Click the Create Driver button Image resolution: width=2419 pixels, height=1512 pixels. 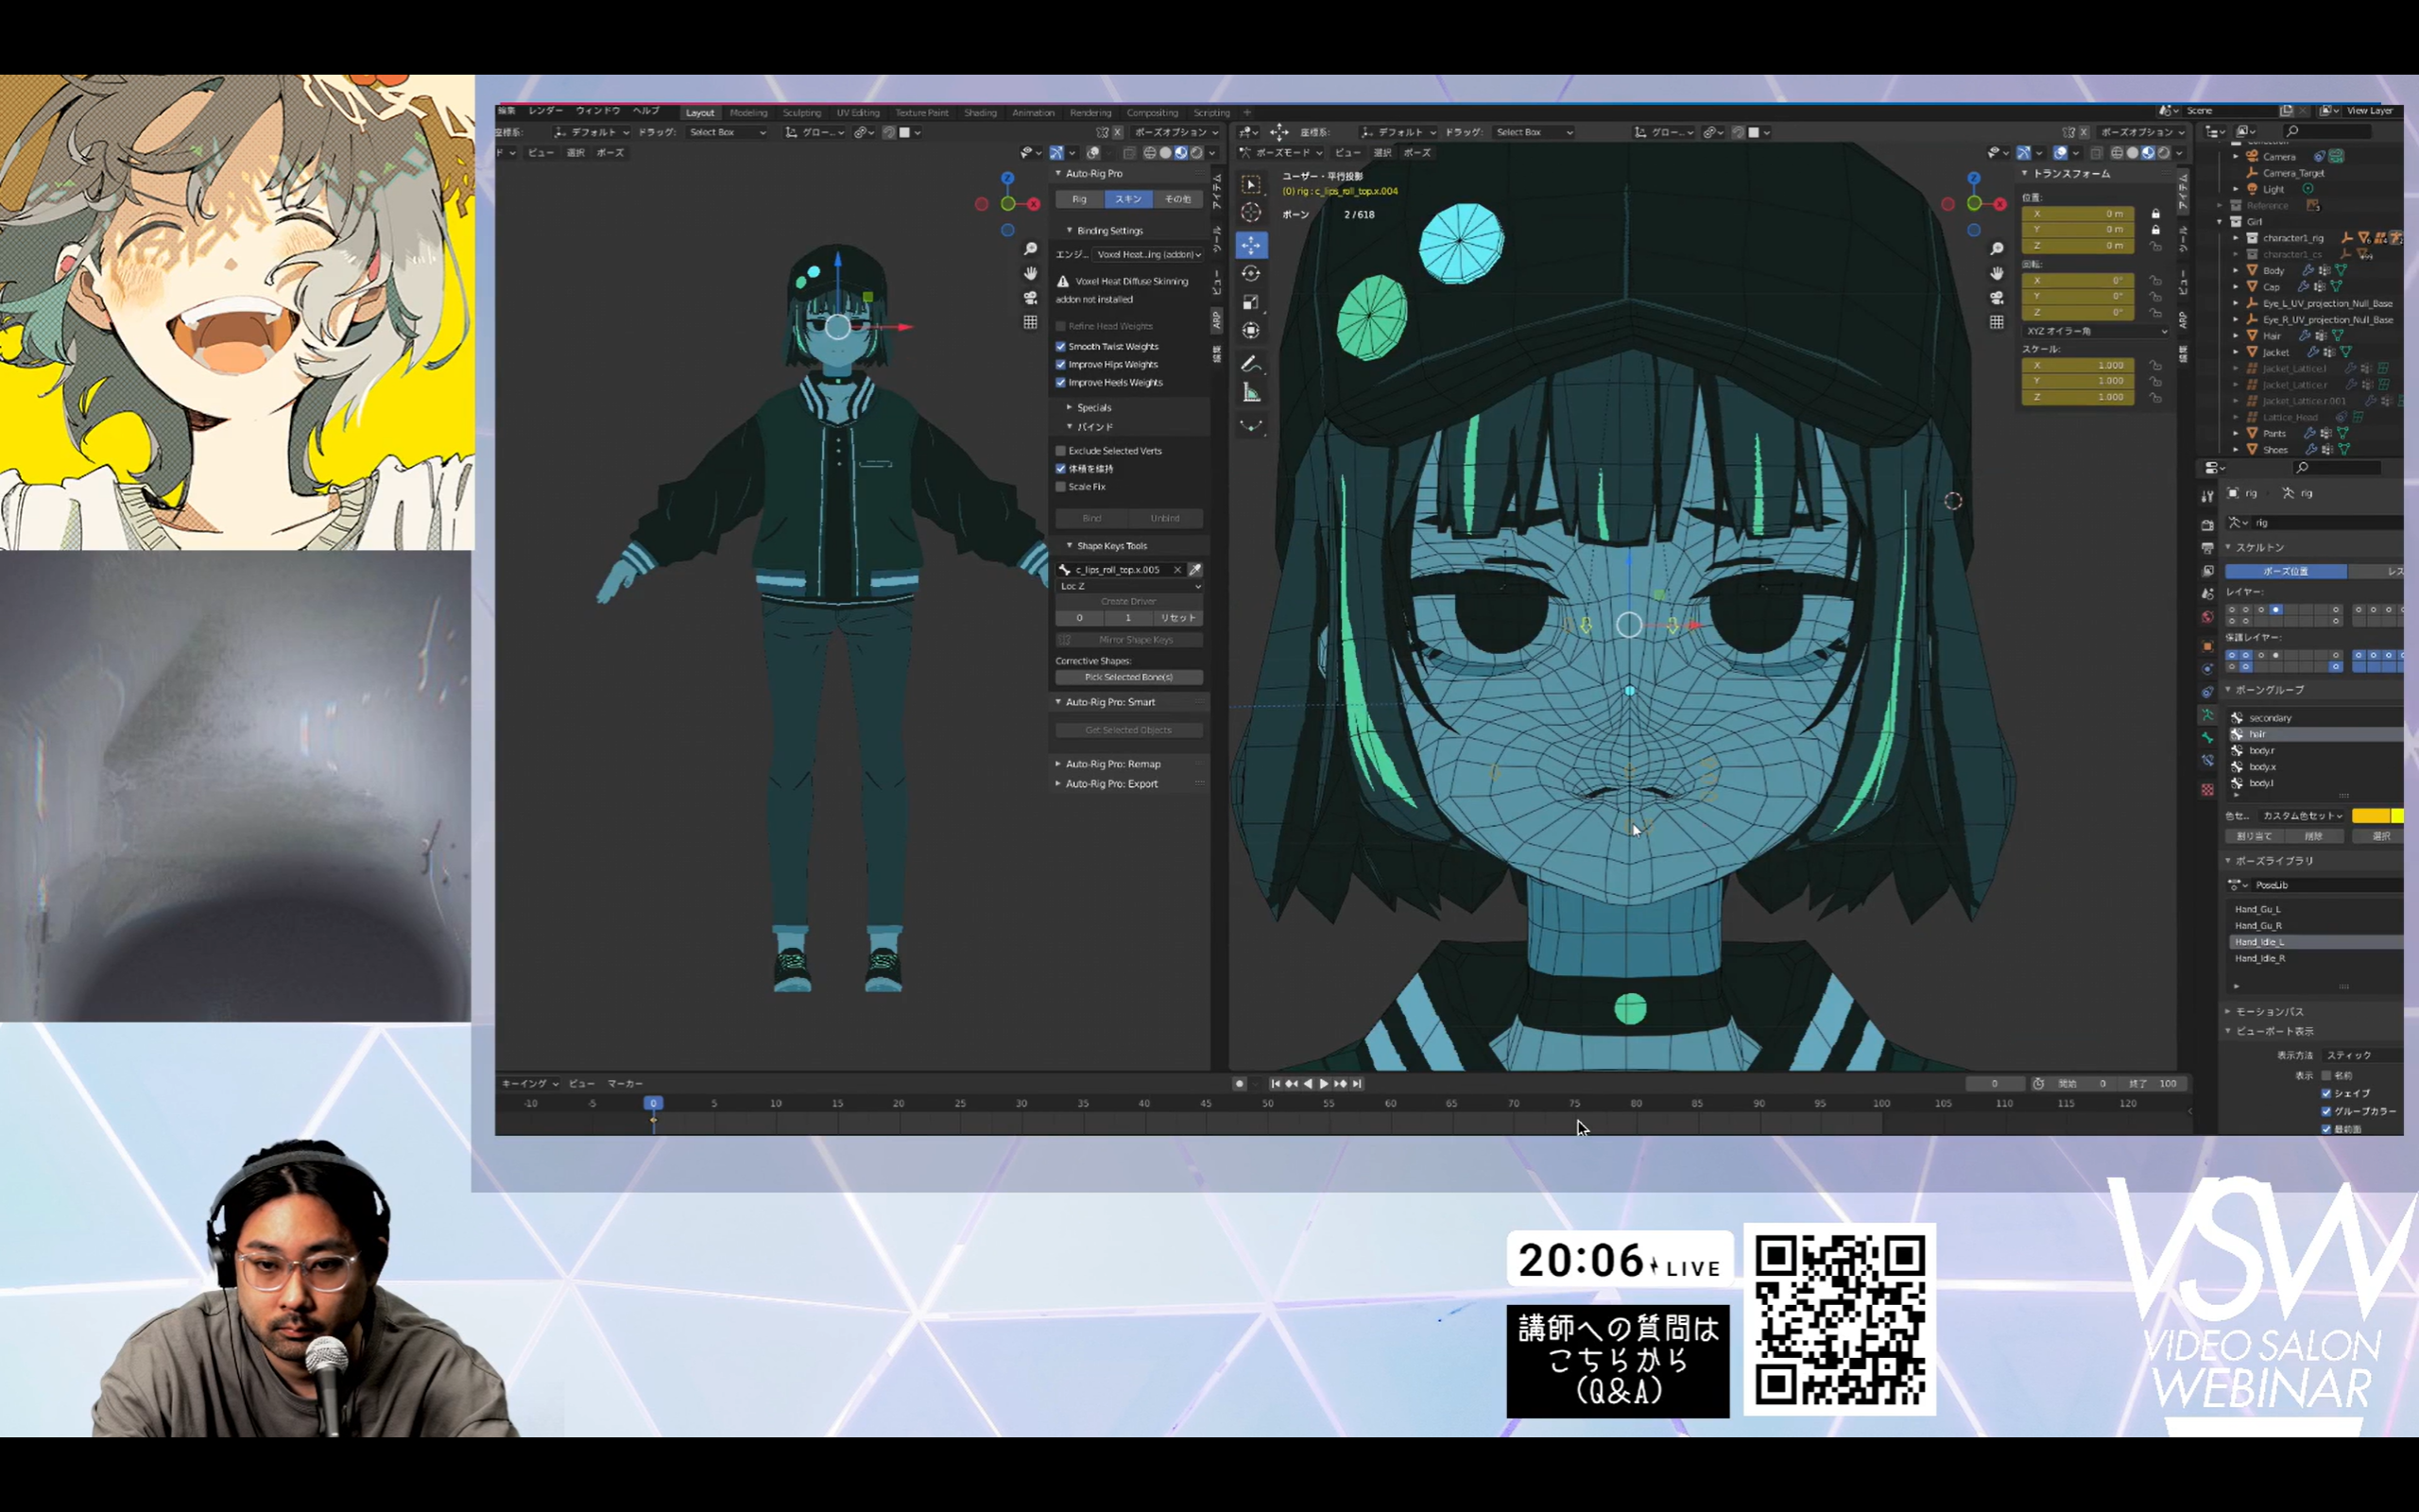1127,601
